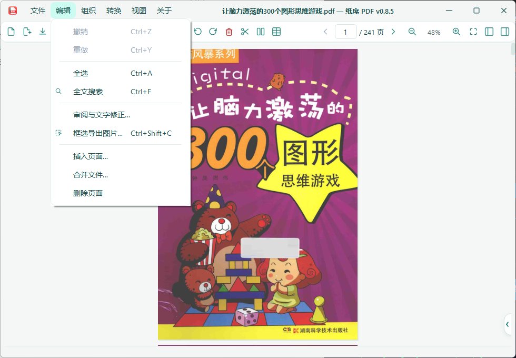This screenshot has height=358, width=516.
Task: Open the 视图 menu
Action: click(139, 11)
